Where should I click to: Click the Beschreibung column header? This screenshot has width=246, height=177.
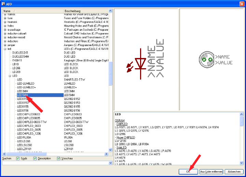[x=85, y=11]
